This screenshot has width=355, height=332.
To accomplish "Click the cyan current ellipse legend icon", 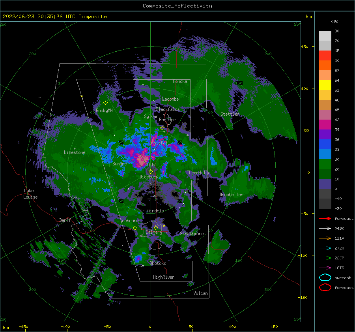I will click(x=325, y=278).
